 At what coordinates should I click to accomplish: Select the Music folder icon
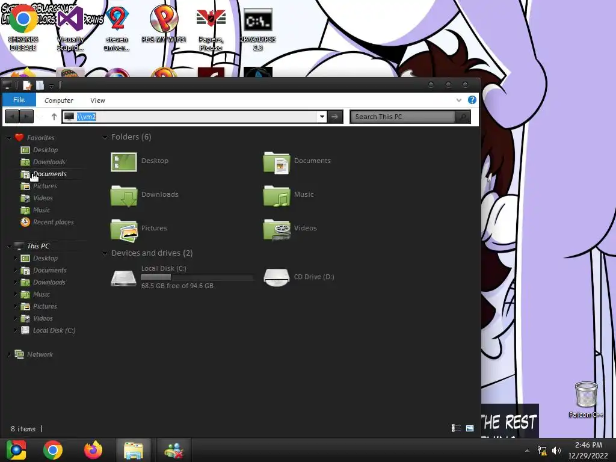(277, 196)
